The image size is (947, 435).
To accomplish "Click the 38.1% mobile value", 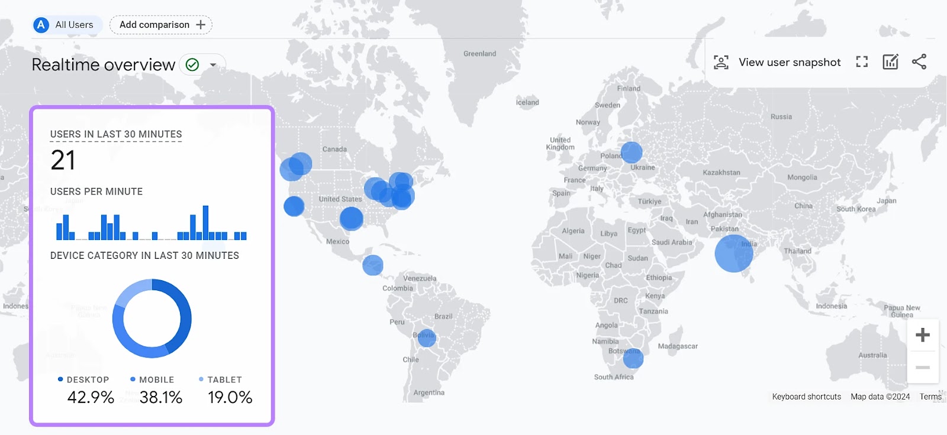I will tap(161, 397).
